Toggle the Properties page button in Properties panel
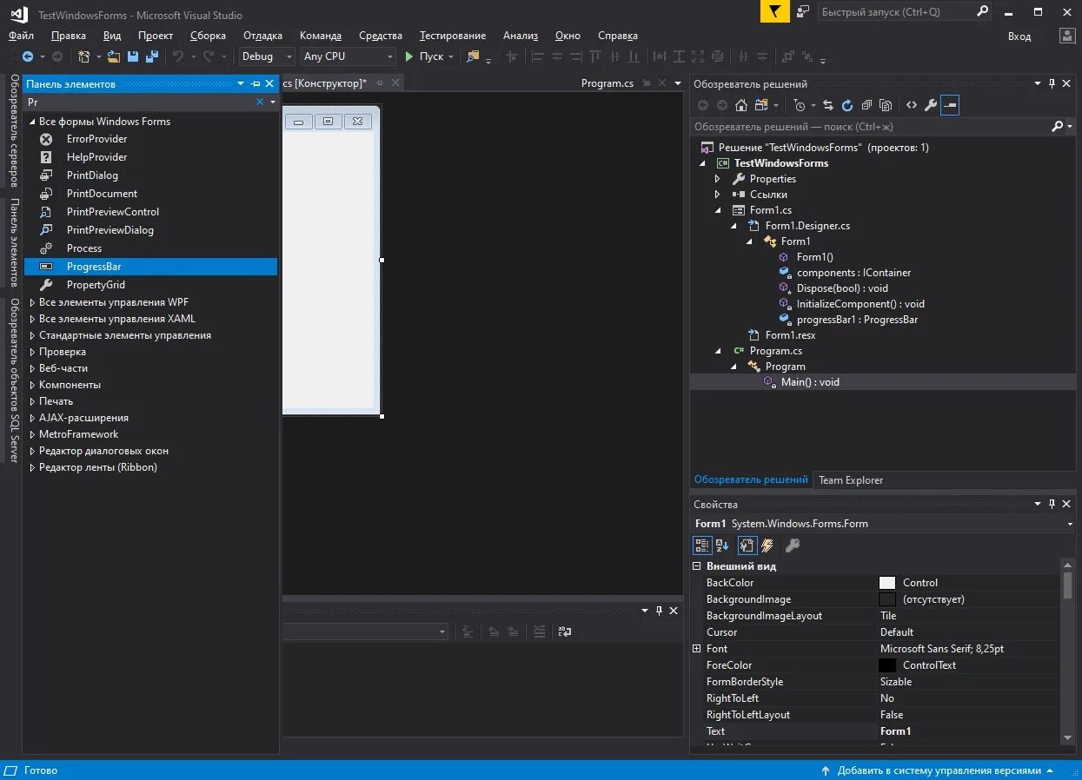 pyautogui.click(x=747, y=545)
